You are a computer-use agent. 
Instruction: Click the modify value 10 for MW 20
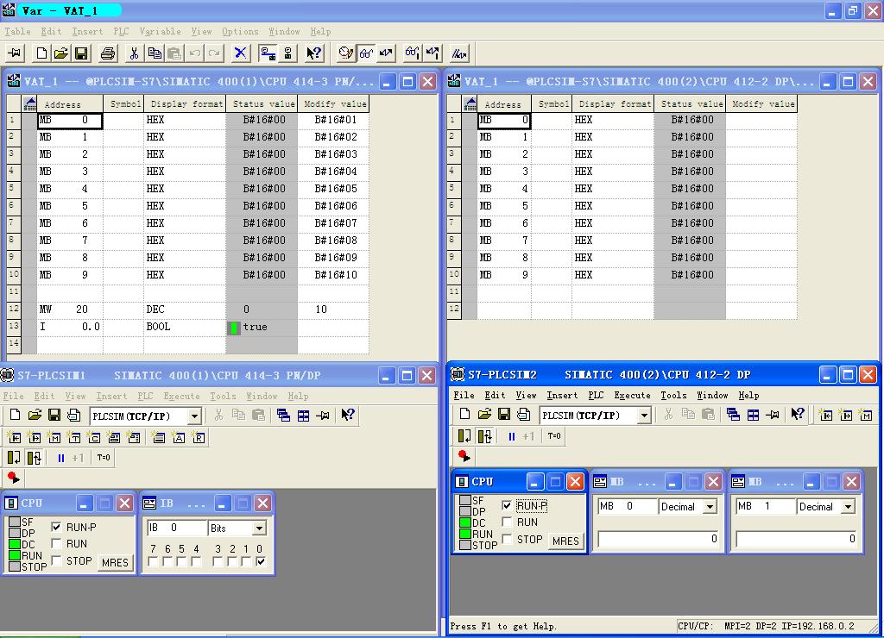pyautogui.click(x=334, y=310)
